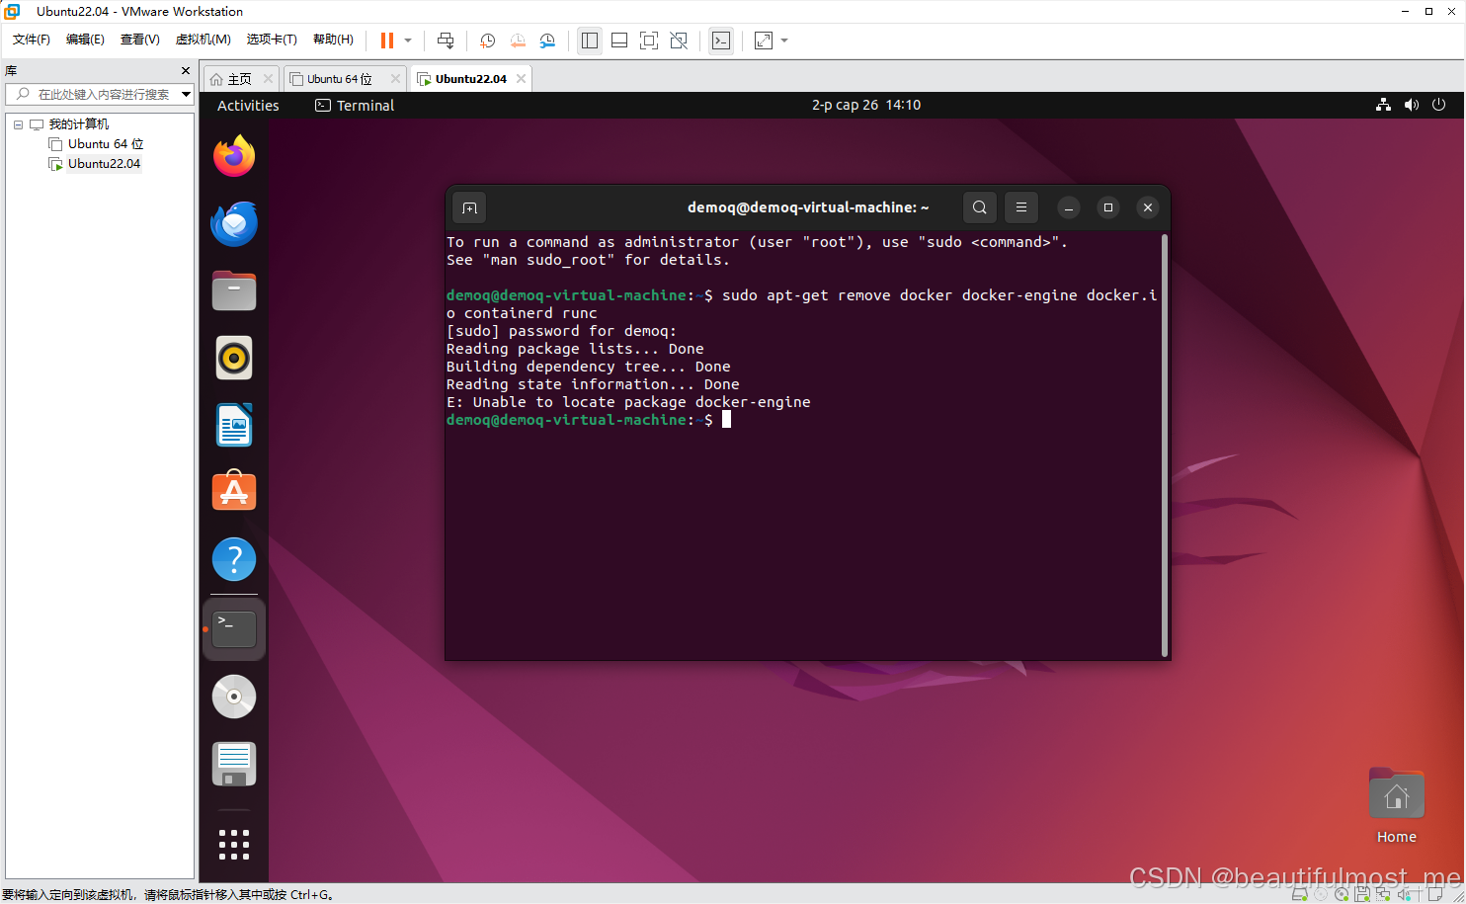Enter full screen mode for the VM
The image size is (1466, 904).
[x=649, y=41]
